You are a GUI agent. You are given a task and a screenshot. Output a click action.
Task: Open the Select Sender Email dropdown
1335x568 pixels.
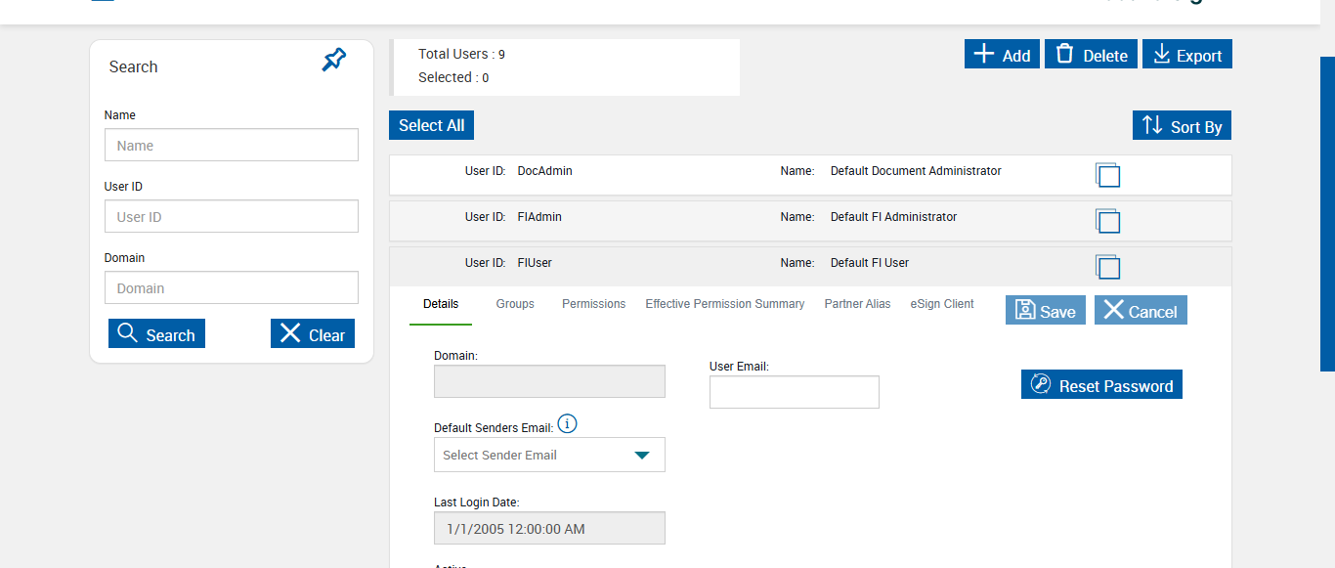pyautogui.click(x=549, y=455)
